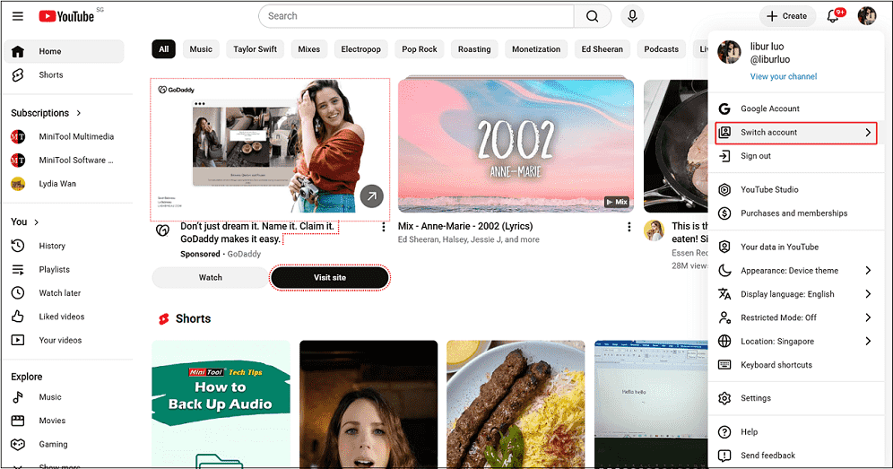Image resolution: width=893 pixels, height=469 pixels.
Task: Open Your videos
Action: coord(64,340)
